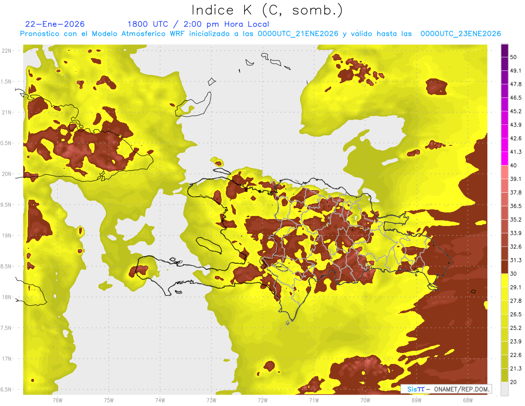Viewport: 525px width, 406px height.
Task: Click the '0000UTC_23ENE2026' valid-until time
Action: pos(460,34)
